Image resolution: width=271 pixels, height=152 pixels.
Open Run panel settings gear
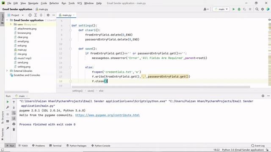263,96
